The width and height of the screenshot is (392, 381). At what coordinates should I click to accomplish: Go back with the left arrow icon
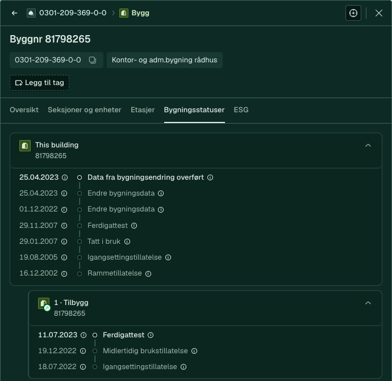click(15, 13)
